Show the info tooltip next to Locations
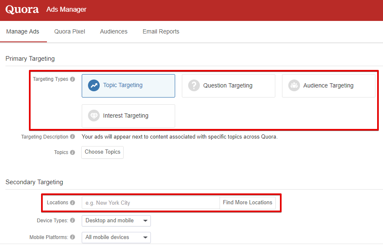Screen dimensions: 383x252 point(72,203)
